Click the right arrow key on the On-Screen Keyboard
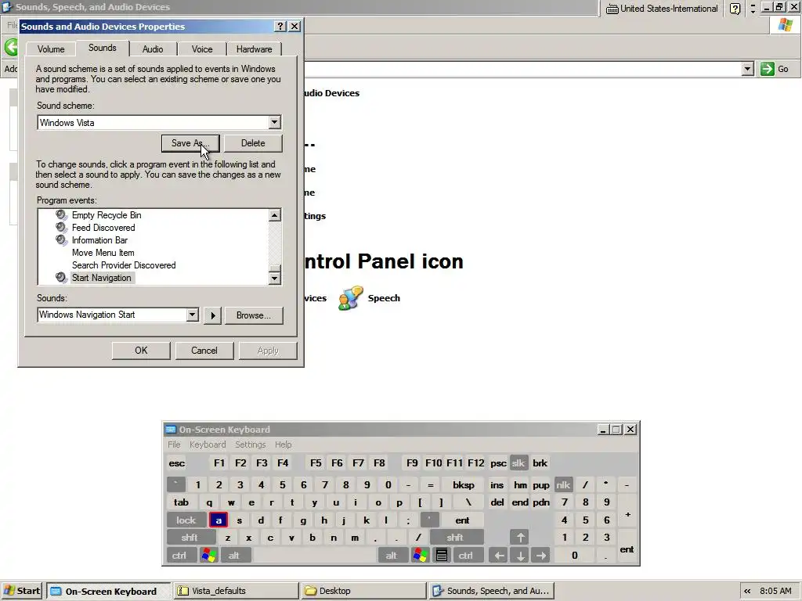Viewport: 802px width, 601px height. click(x=540, y=555)
